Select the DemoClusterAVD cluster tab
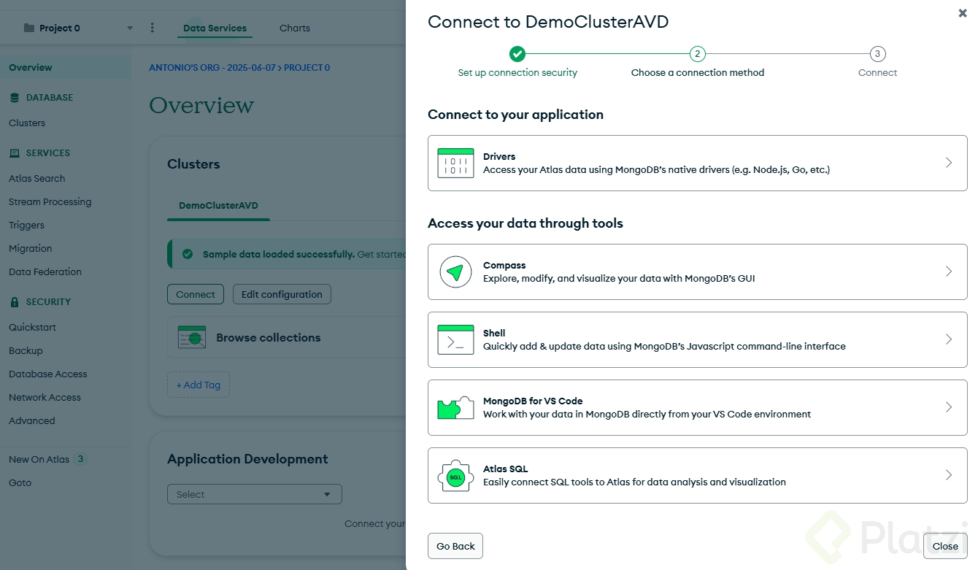This screenshot has width=978, height=570. click(218, 206)
